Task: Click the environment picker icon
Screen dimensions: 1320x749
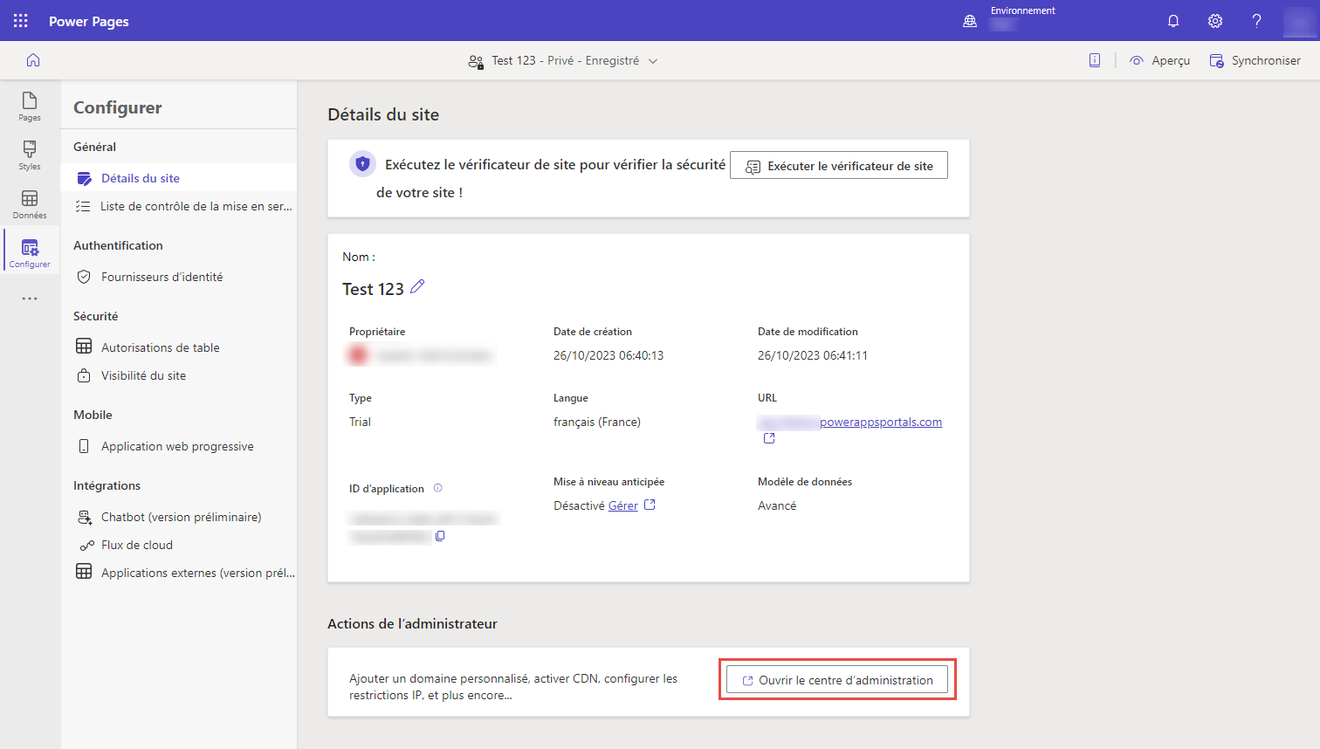Action: (970, 21)
